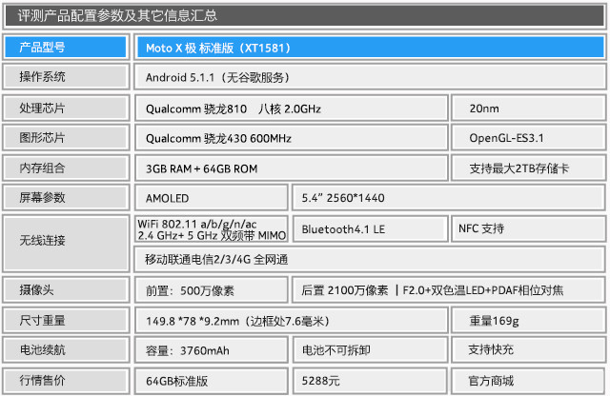The image size is (610, 396).
Task: Select the 容量：3760mAh battery cell
Action: [x=210, y=350]
